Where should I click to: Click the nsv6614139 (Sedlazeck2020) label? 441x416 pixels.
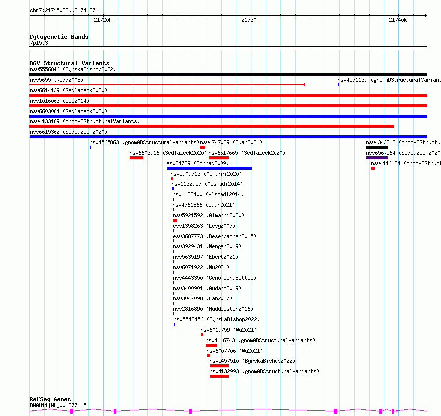tap(68, 90)
